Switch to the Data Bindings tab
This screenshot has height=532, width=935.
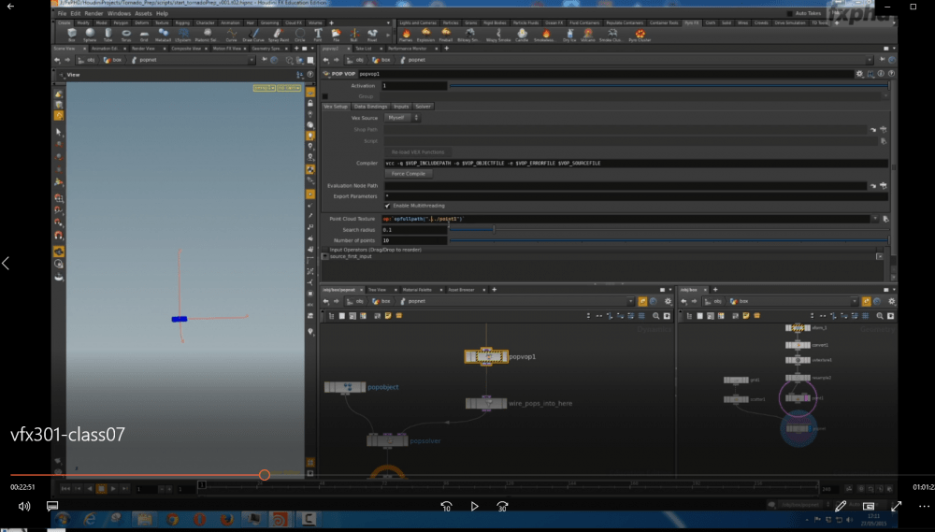point(370,107)
